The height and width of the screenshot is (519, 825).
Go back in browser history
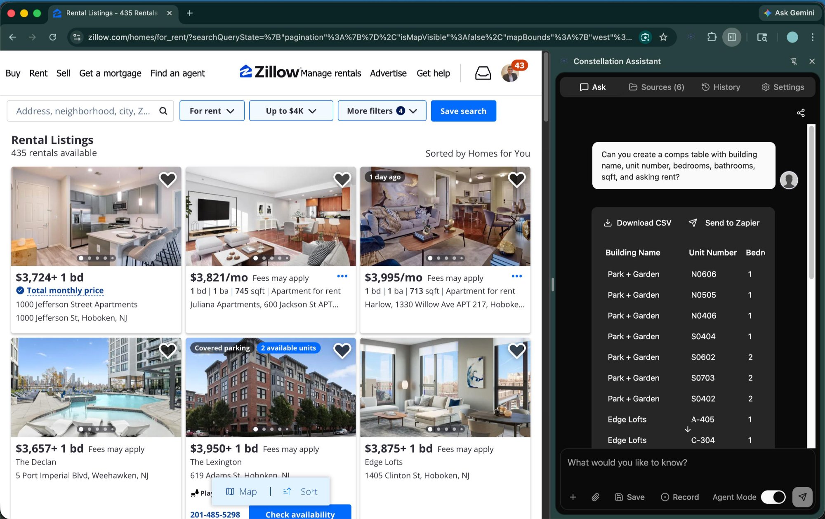12,37
